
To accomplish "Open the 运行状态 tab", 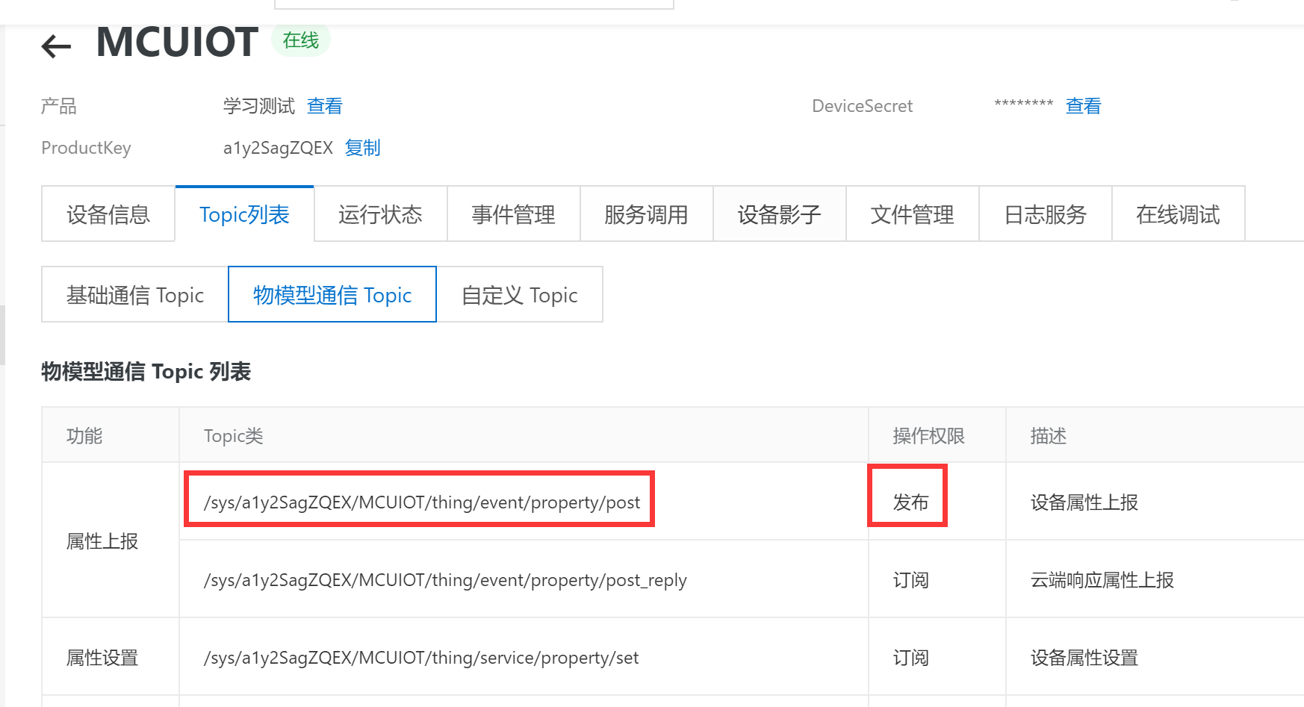I will [380, 214].
